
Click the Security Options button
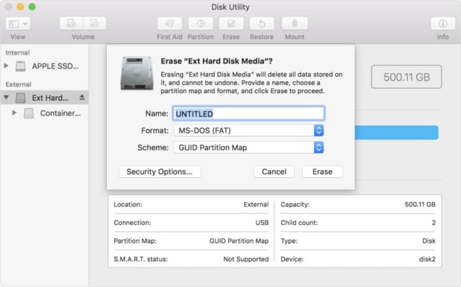(160, 172)
